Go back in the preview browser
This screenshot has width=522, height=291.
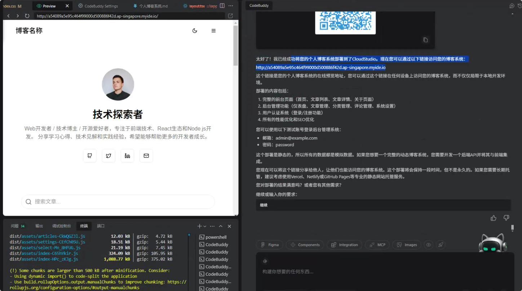[x=8, y=16]
